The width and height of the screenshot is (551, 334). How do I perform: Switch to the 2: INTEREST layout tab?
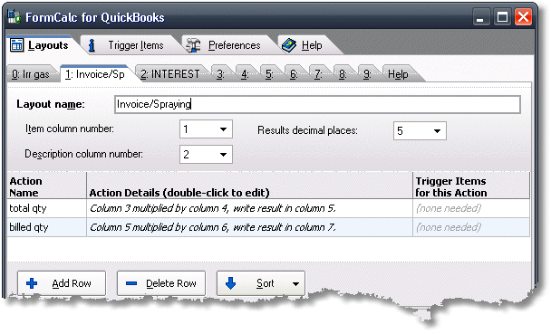tap(170, 74)
